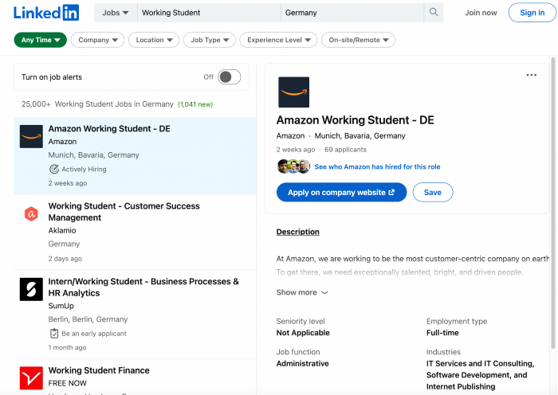
Task: Open the three-dot more options menu
Action: [x=532, y=75]
